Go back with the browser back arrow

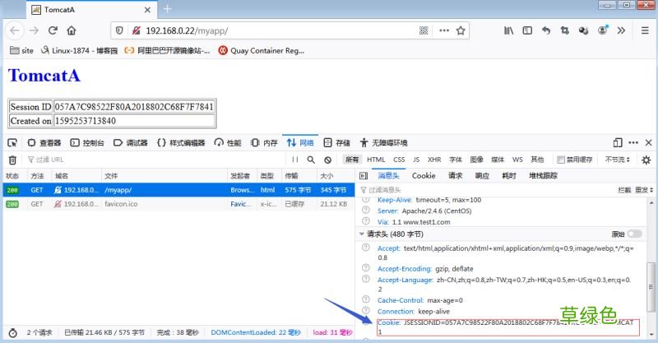pyautogui.click(x=15, y=30)
